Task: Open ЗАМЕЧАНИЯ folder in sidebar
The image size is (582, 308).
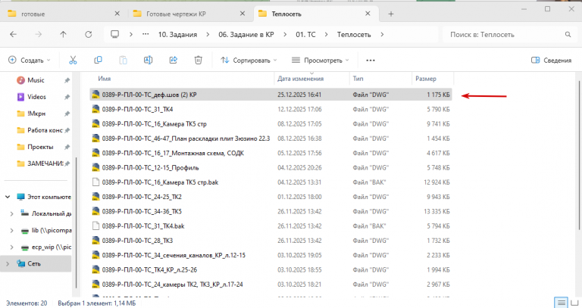Action: click(x=45, y=163)
